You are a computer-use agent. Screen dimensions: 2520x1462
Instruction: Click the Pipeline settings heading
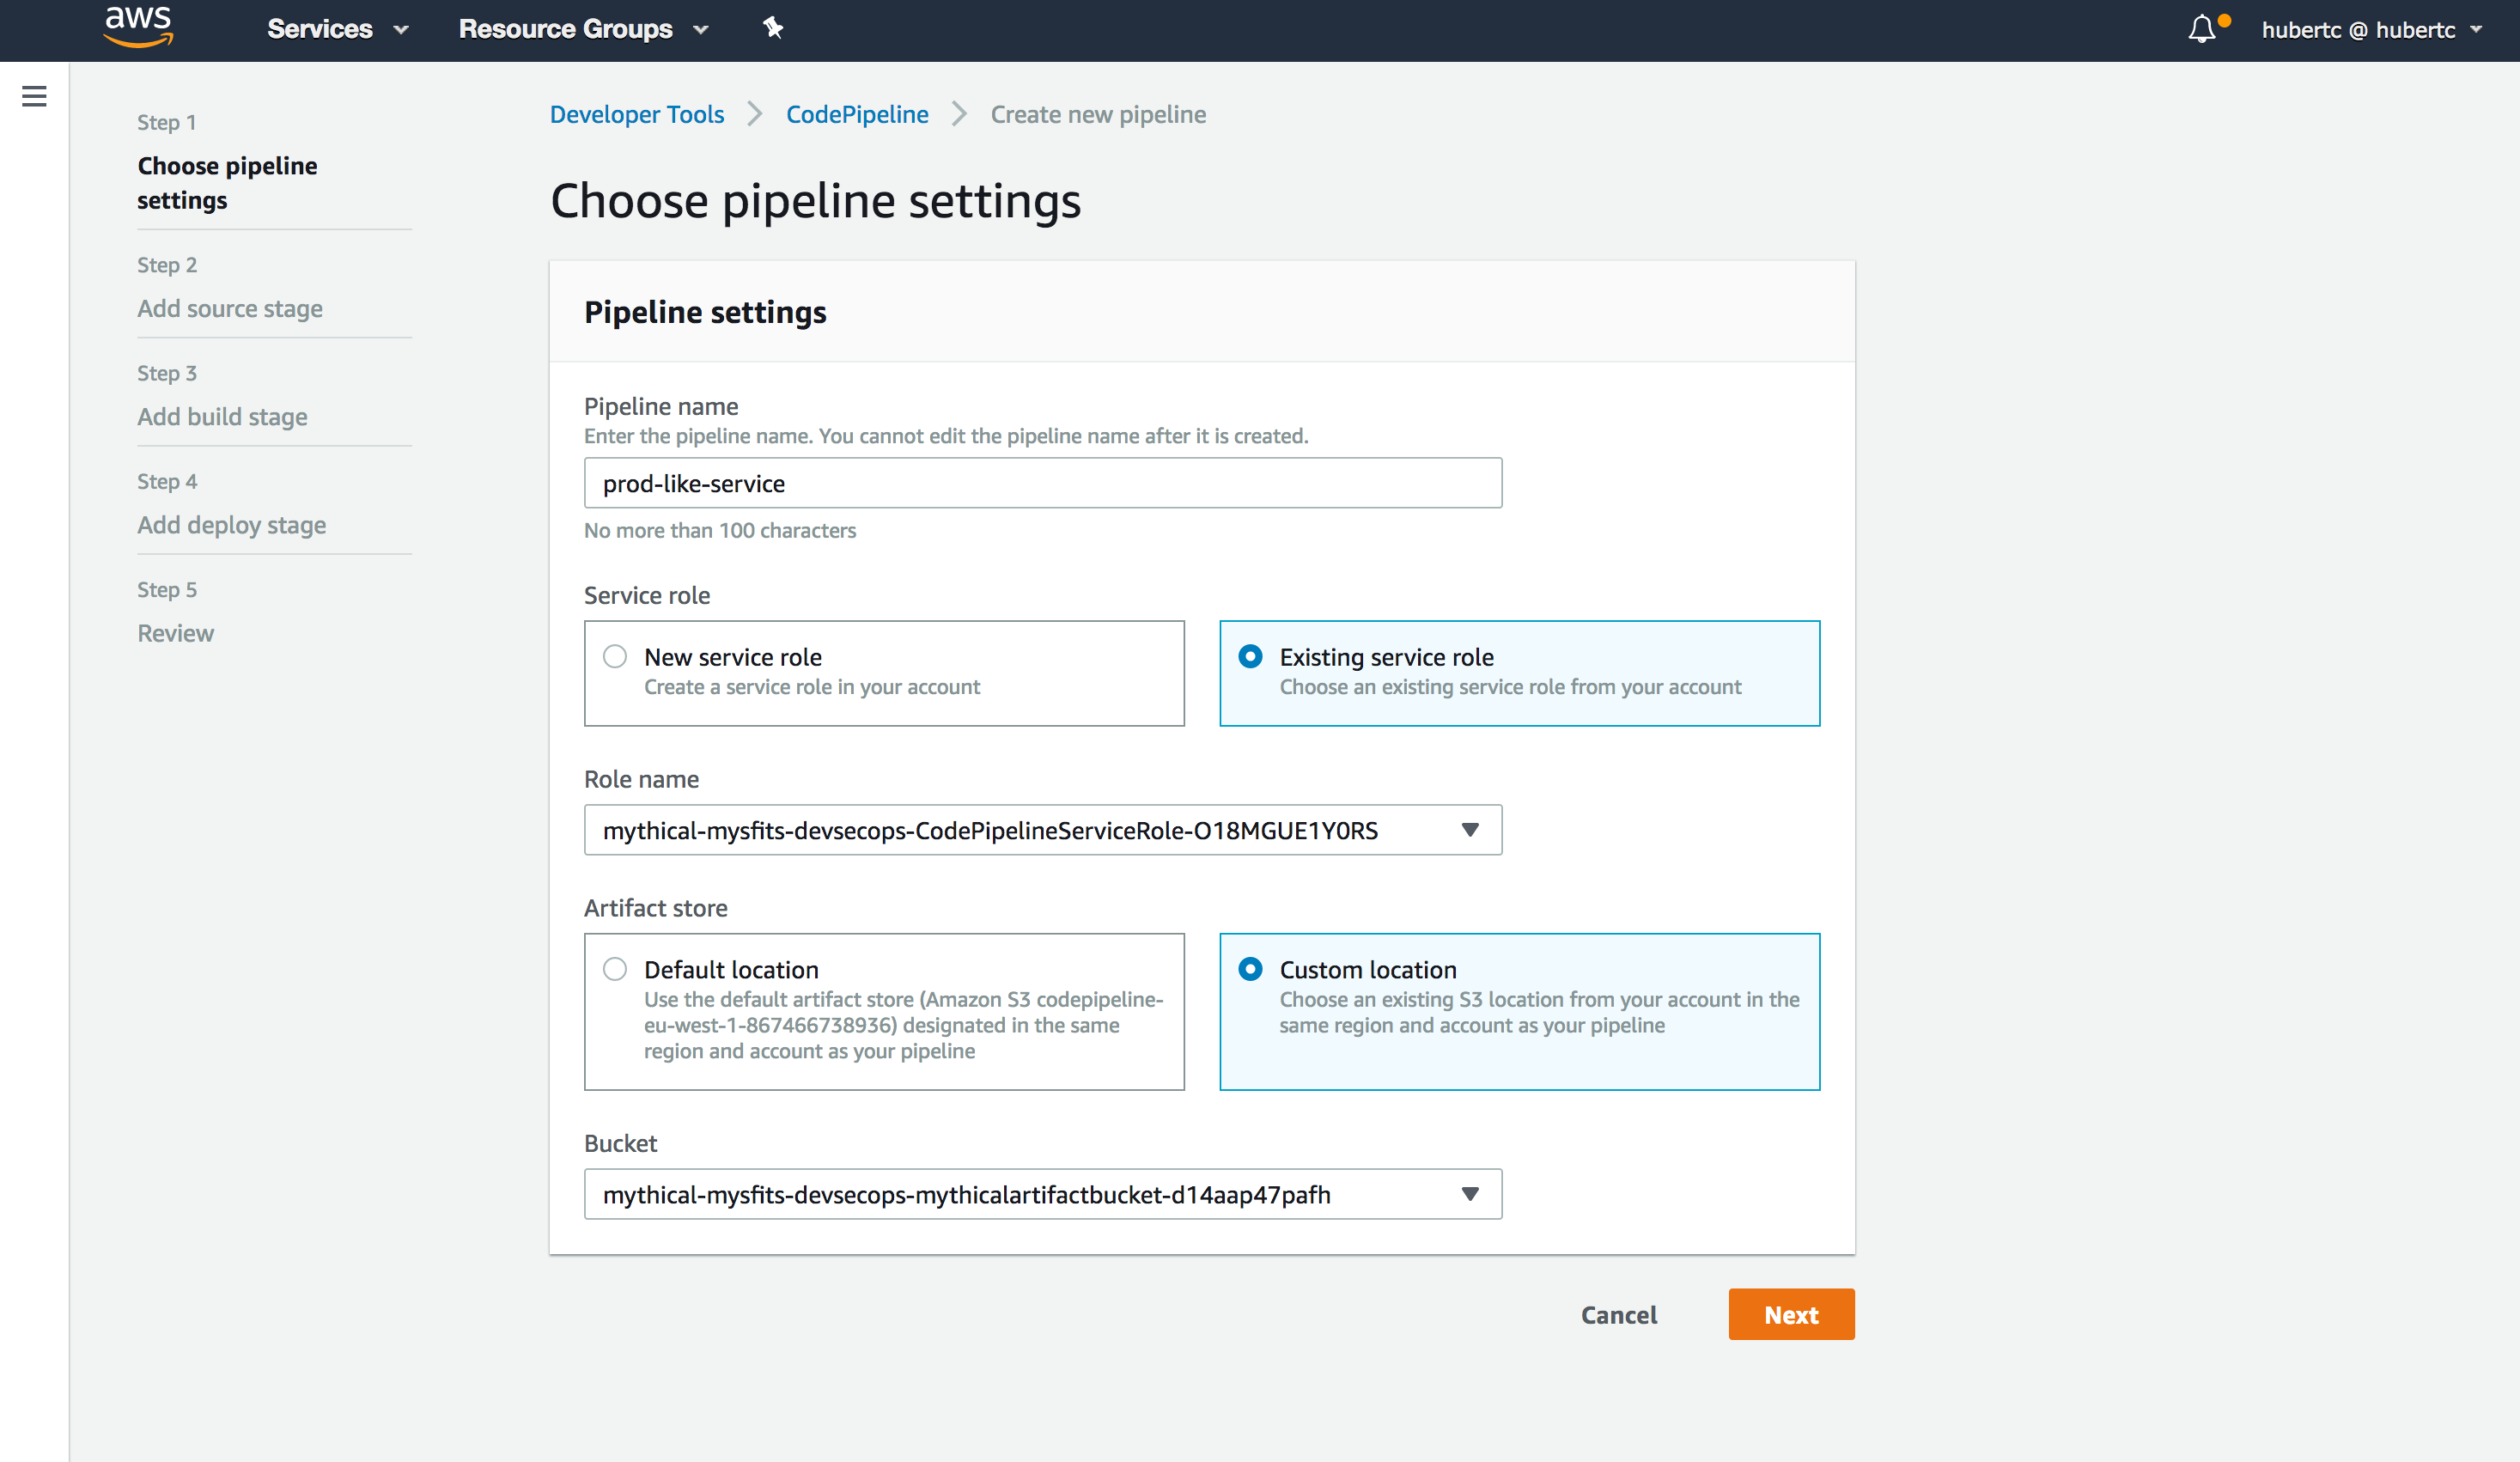(x=705, y=312)
